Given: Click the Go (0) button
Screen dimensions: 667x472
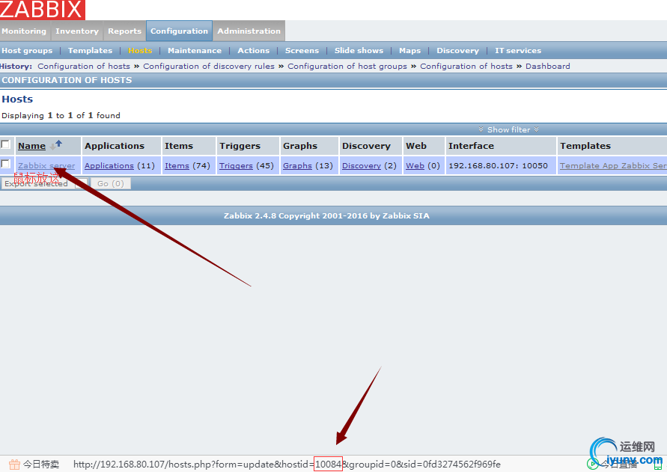Looking at the screenshot, I should (x=111, y=183).
